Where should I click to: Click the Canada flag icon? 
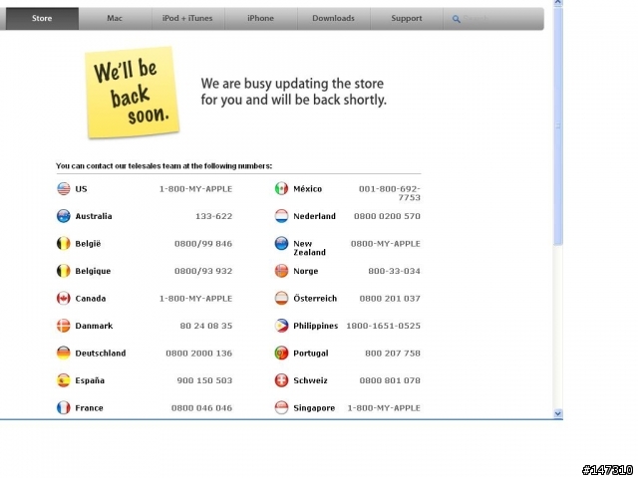tap(64, 299)
